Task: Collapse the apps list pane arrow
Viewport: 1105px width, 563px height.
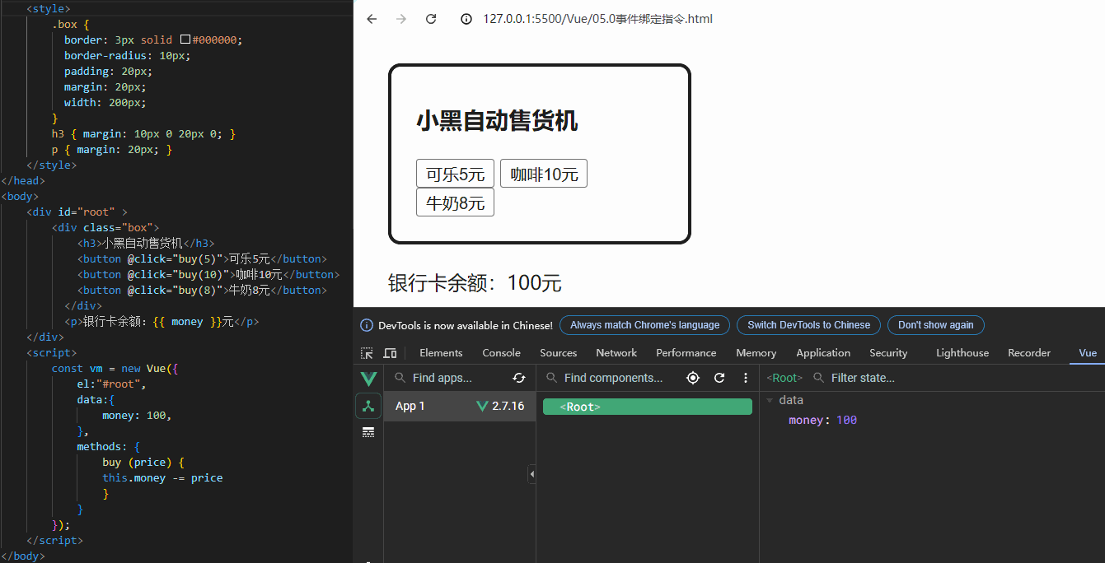Action: 531,474
